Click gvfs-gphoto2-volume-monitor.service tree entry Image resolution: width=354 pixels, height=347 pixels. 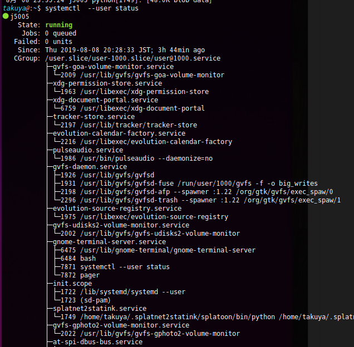[121, 325]
